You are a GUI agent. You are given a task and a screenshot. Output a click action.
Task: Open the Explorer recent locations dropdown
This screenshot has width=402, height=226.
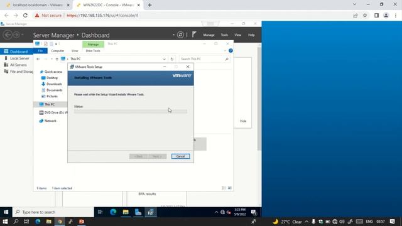click(x=52, y=59)
